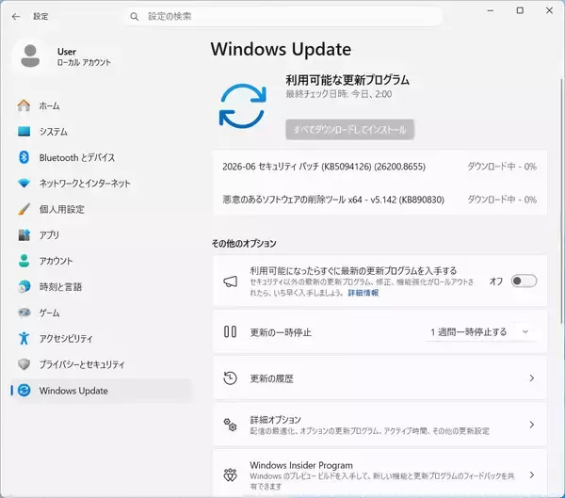The height and width of the screenshot is (498, 565).
Task: Click ダウンロード中 - 0% status for KB890830
Action: coord(502,200)
